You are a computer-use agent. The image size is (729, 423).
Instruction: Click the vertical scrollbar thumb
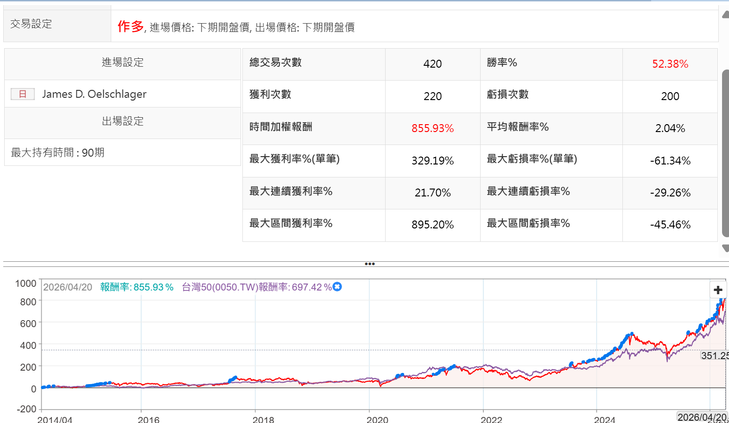pos(725,153)
